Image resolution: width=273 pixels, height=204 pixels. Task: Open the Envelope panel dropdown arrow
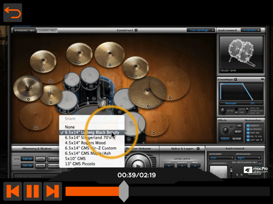(x=235, y=79)
